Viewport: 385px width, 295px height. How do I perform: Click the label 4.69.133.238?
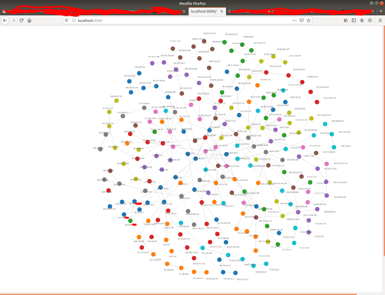point(139,241)
